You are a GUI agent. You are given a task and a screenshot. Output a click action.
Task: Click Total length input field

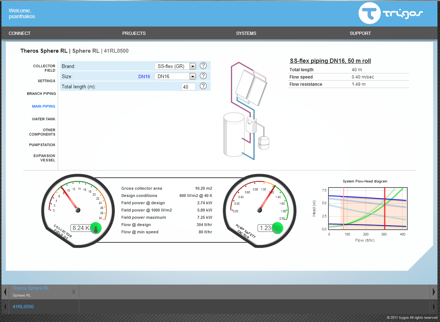pos(189,86)
